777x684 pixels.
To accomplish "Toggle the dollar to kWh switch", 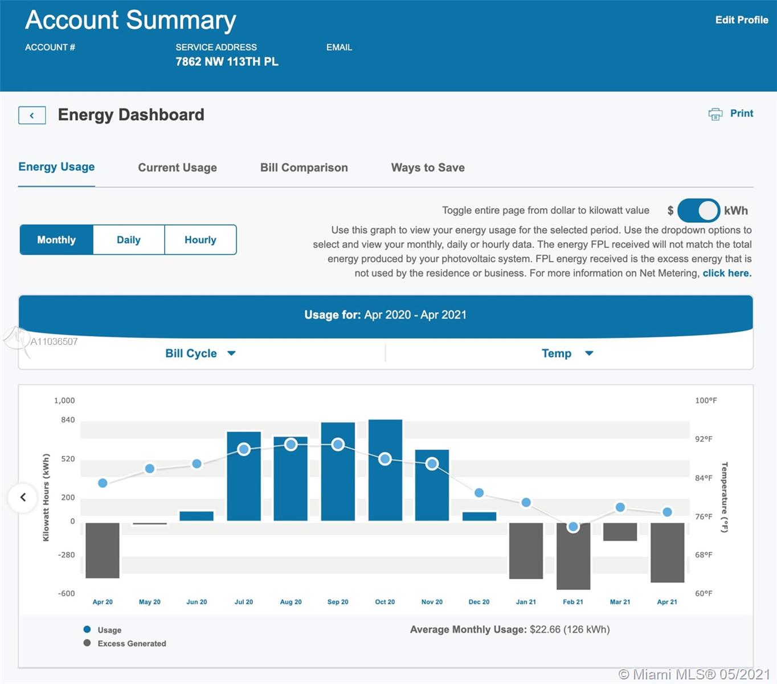I will pyautogui.click(x=698, y=210).
